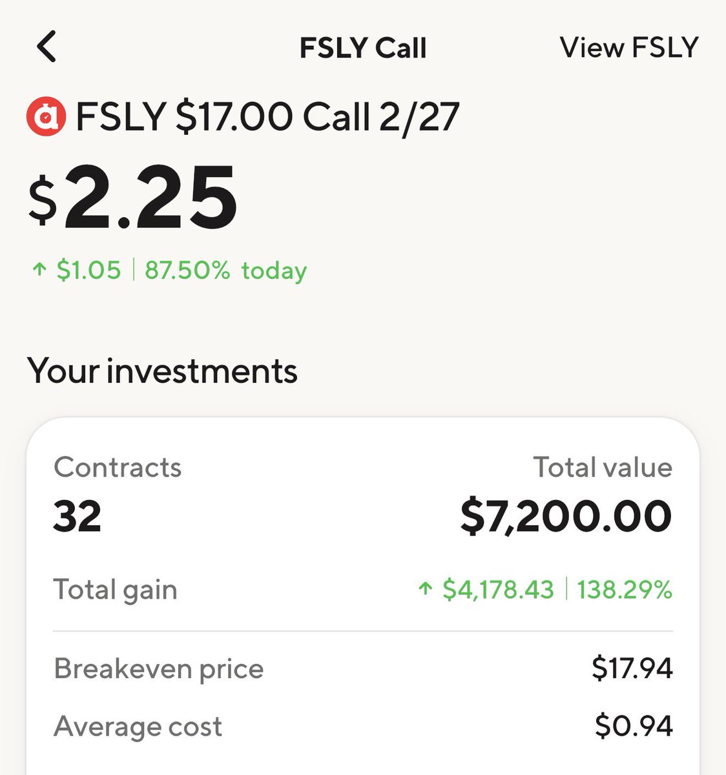Tap the $4,178.43 total gain amount
This screenshot has height=775, width=726.
coord(498,589)
